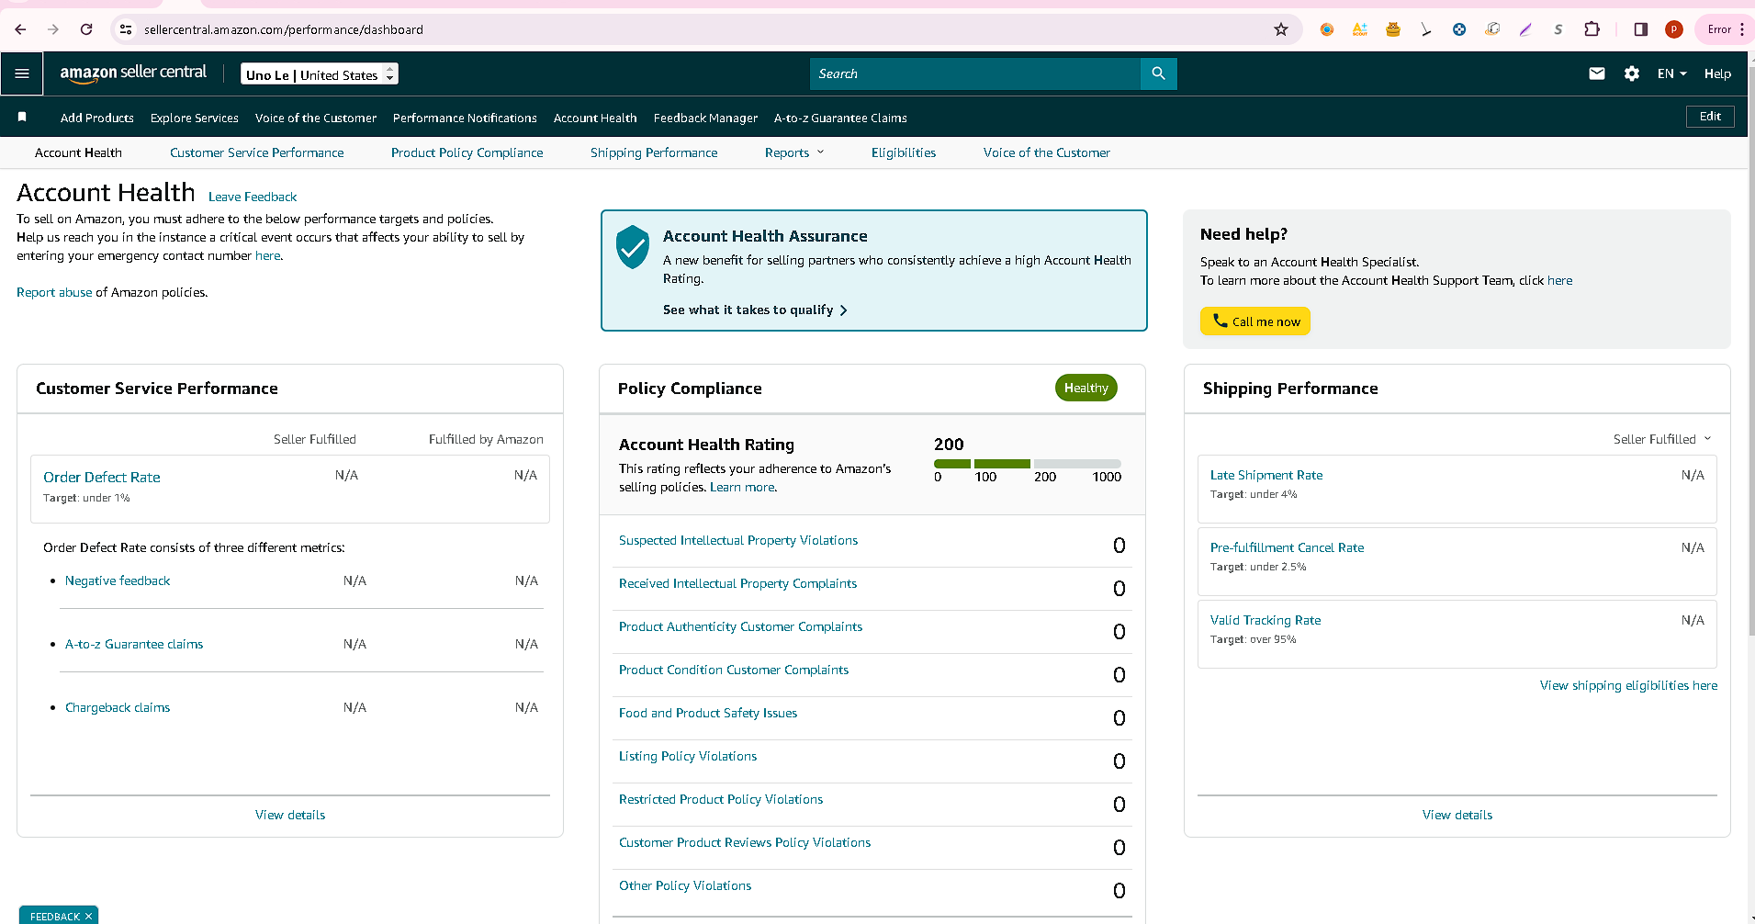The height and width of the screenshot is (924, 1755).
Task: Open the settings gear icon
Action: [1631, 73]
